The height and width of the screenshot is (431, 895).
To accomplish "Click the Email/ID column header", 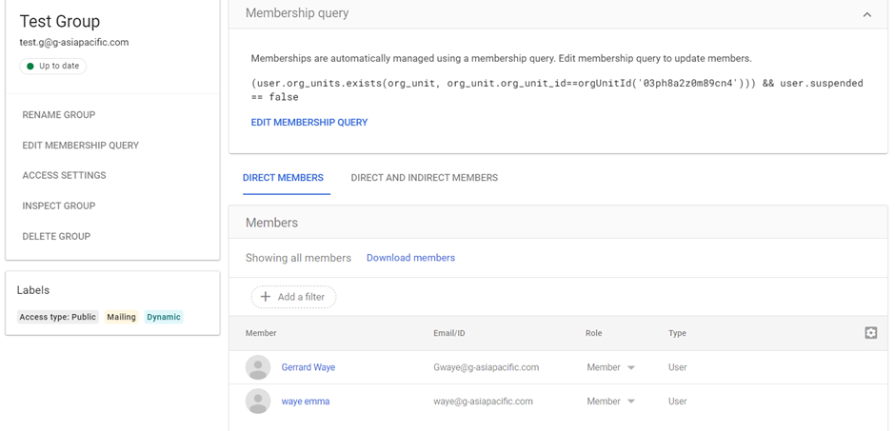I will pos(449,333).
